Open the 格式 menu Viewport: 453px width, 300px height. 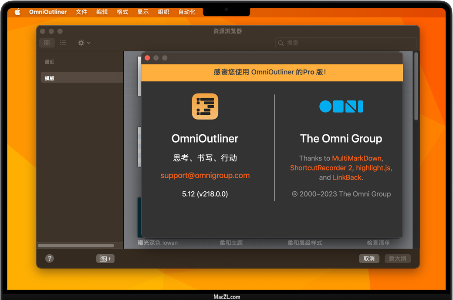pyautogui.click(x=122, y=12)
